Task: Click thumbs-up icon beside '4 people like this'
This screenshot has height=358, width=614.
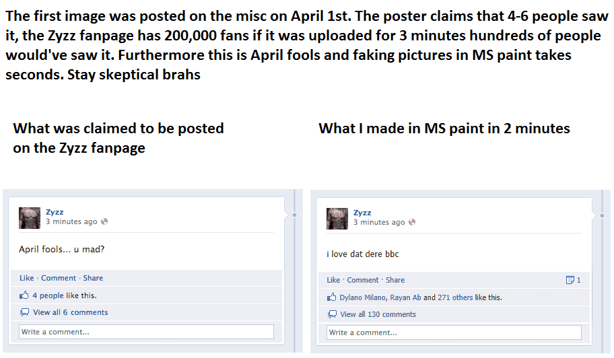Action: tap(24, 295)
